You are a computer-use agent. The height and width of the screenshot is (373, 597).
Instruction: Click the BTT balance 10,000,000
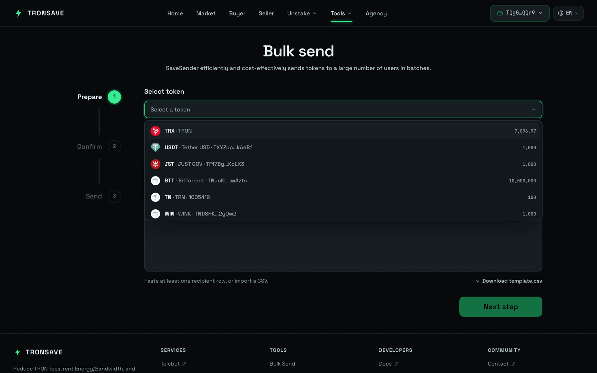tap(522, 181)
